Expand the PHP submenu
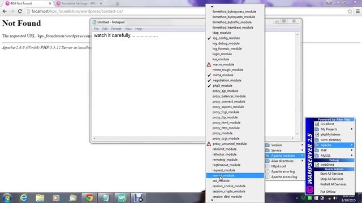This screenshot has width=362, height=203. click(x=334, y=151)
